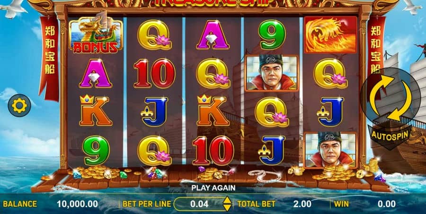
Task: Click the golden phoenix symbol
Action: click(x=330, y=34)
